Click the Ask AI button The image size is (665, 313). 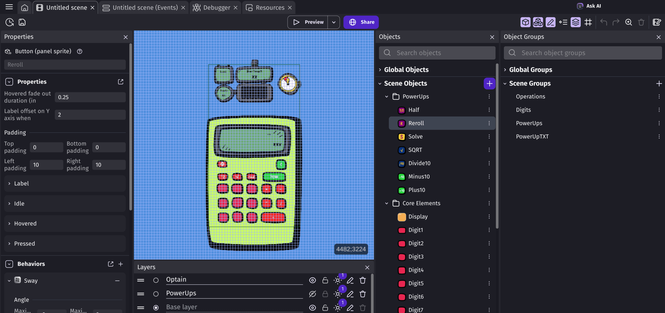tap(589, 6)
